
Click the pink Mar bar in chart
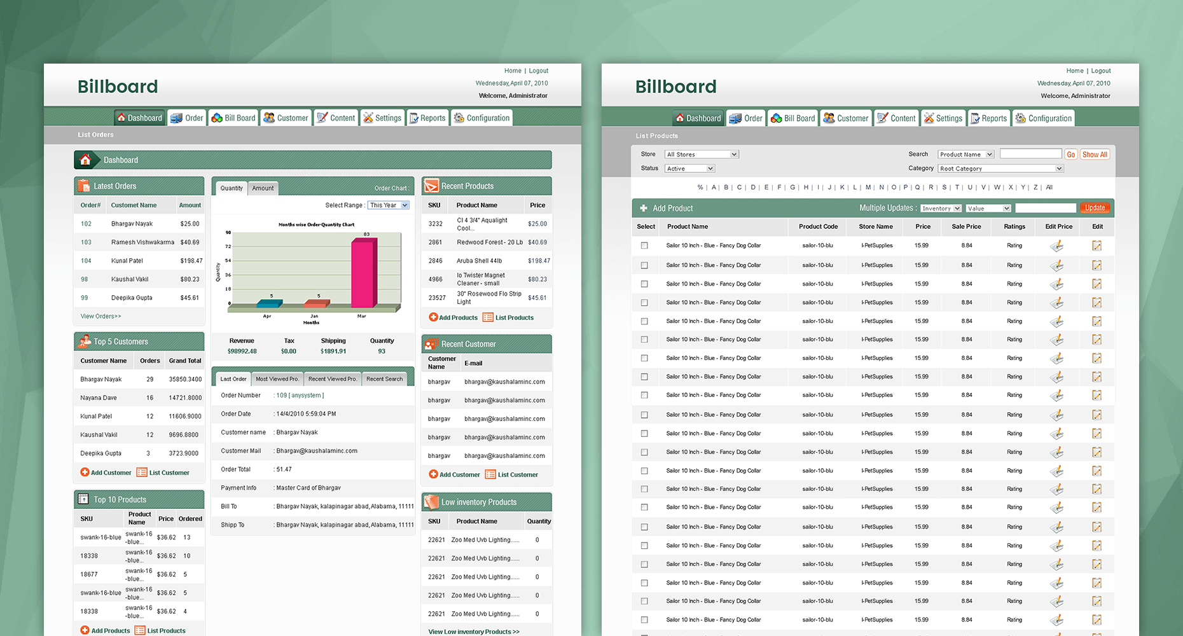tap(365, 272)
